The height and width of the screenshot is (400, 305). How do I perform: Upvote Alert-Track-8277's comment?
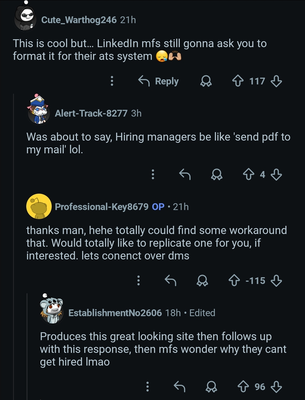pos(249,174)
